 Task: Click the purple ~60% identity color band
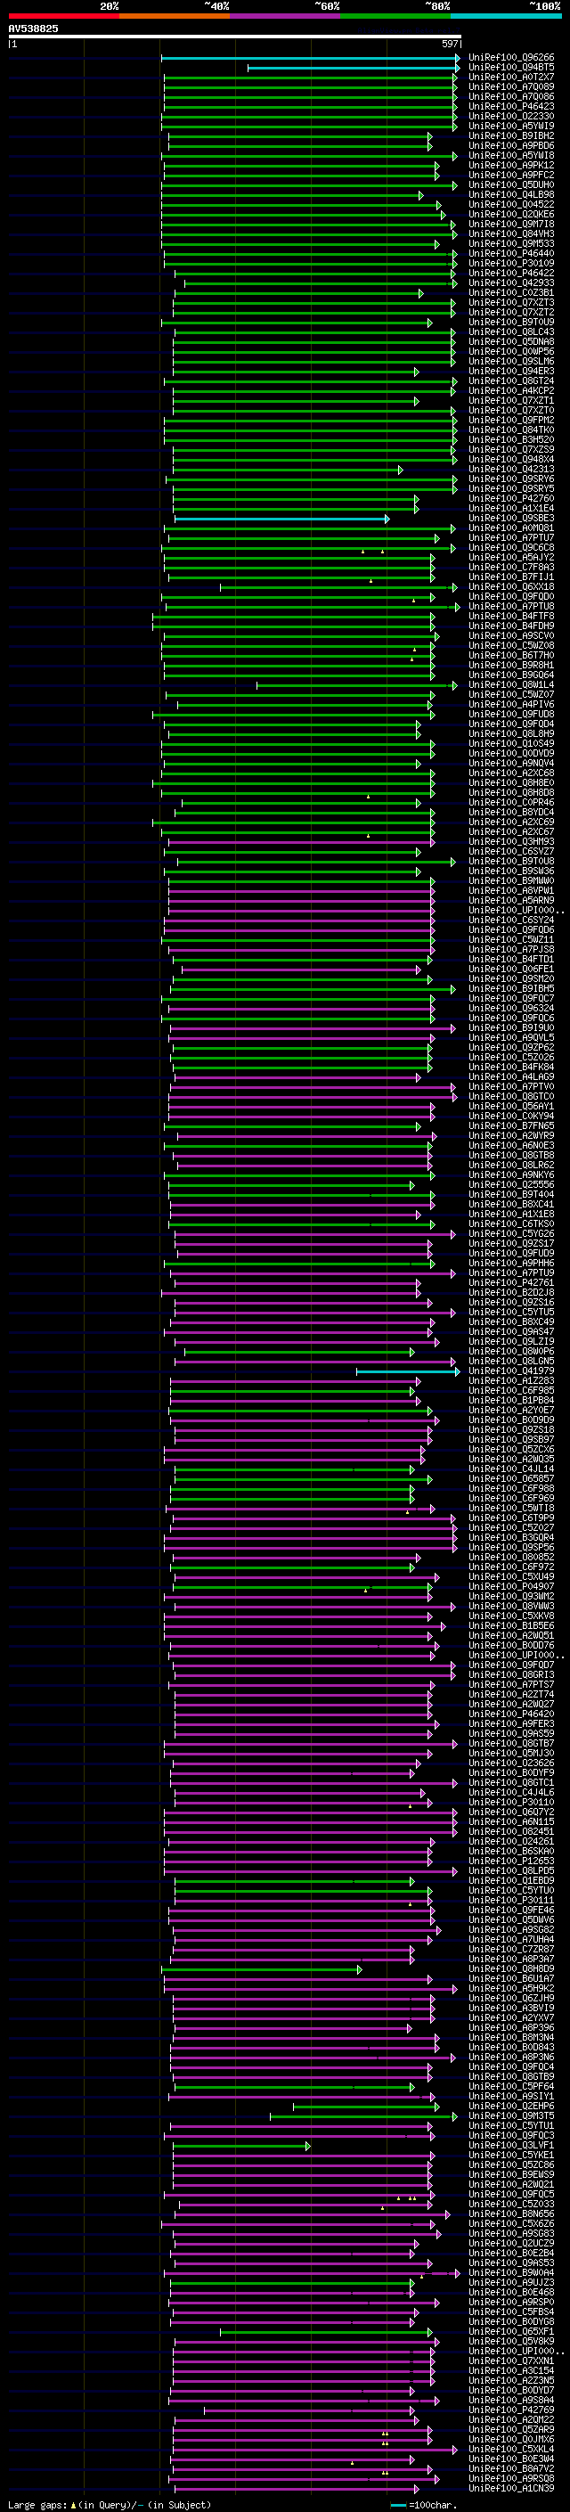(x=284, y=16)
